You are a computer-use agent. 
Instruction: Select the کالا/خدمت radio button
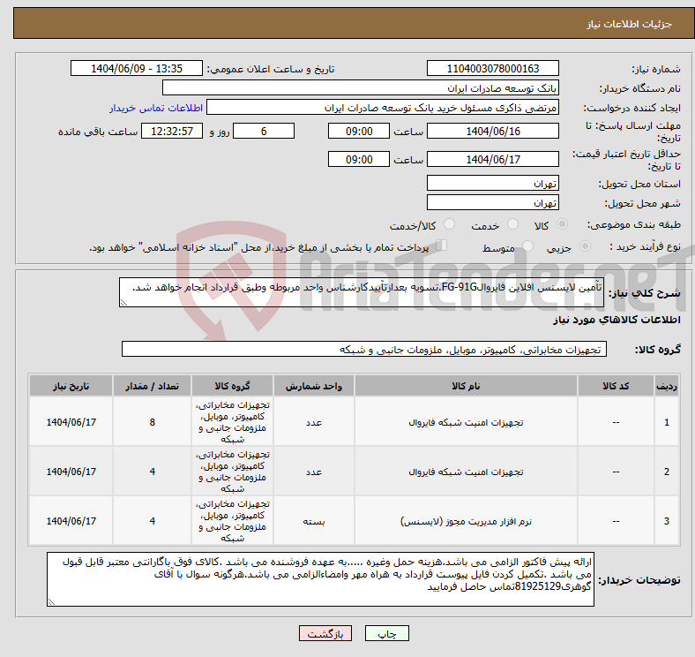pyautogui.click(x=450, y=224)
